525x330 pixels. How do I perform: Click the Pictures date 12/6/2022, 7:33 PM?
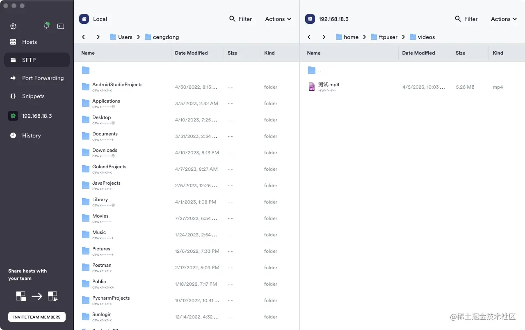click(x=197, y=251)
